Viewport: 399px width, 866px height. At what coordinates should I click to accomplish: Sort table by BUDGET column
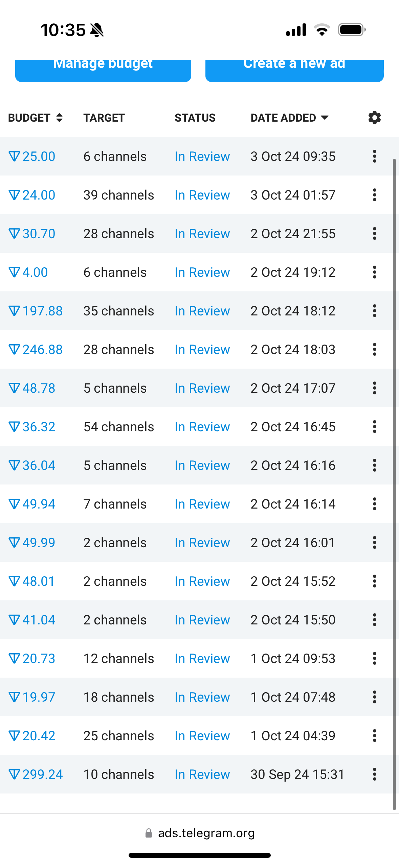point(36,118)
